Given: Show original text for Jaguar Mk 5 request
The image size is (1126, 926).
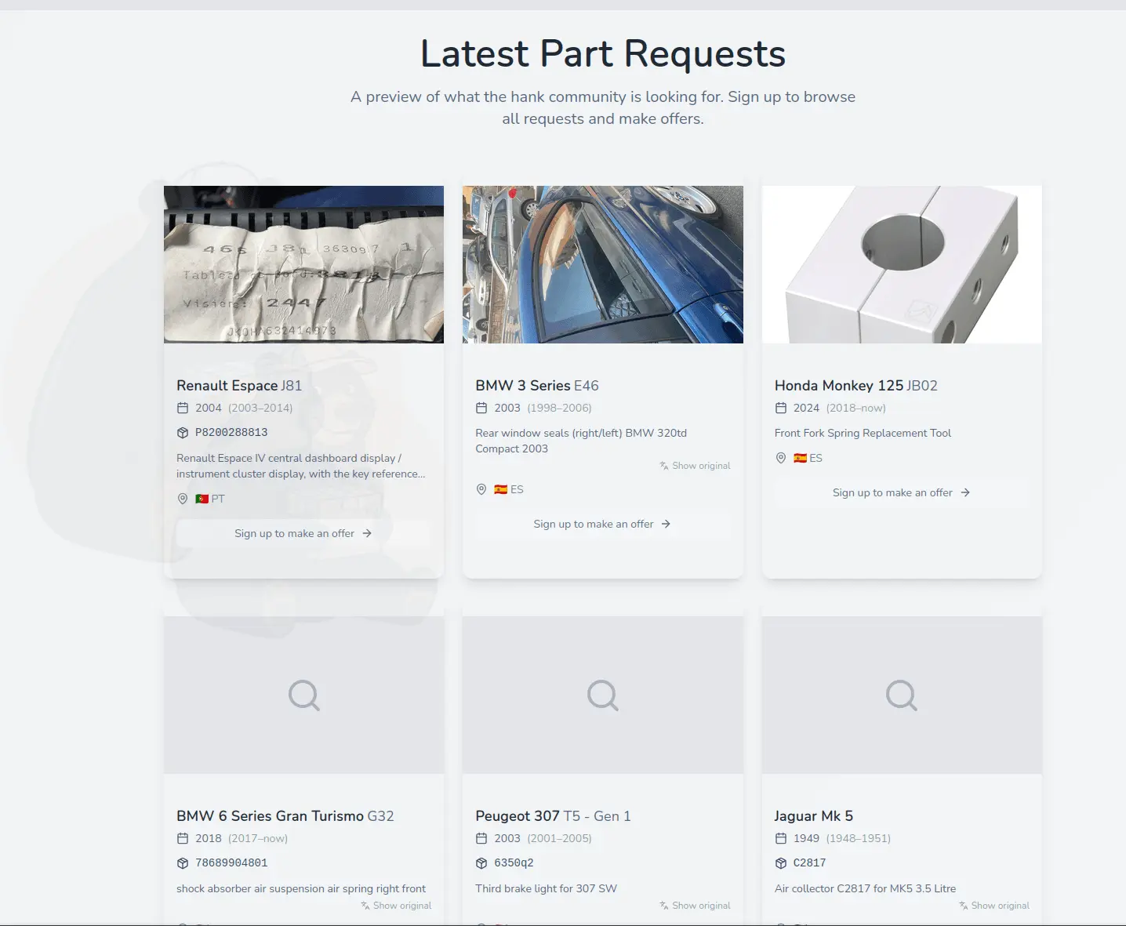Looking at the screenshot, I should [994, 906].
